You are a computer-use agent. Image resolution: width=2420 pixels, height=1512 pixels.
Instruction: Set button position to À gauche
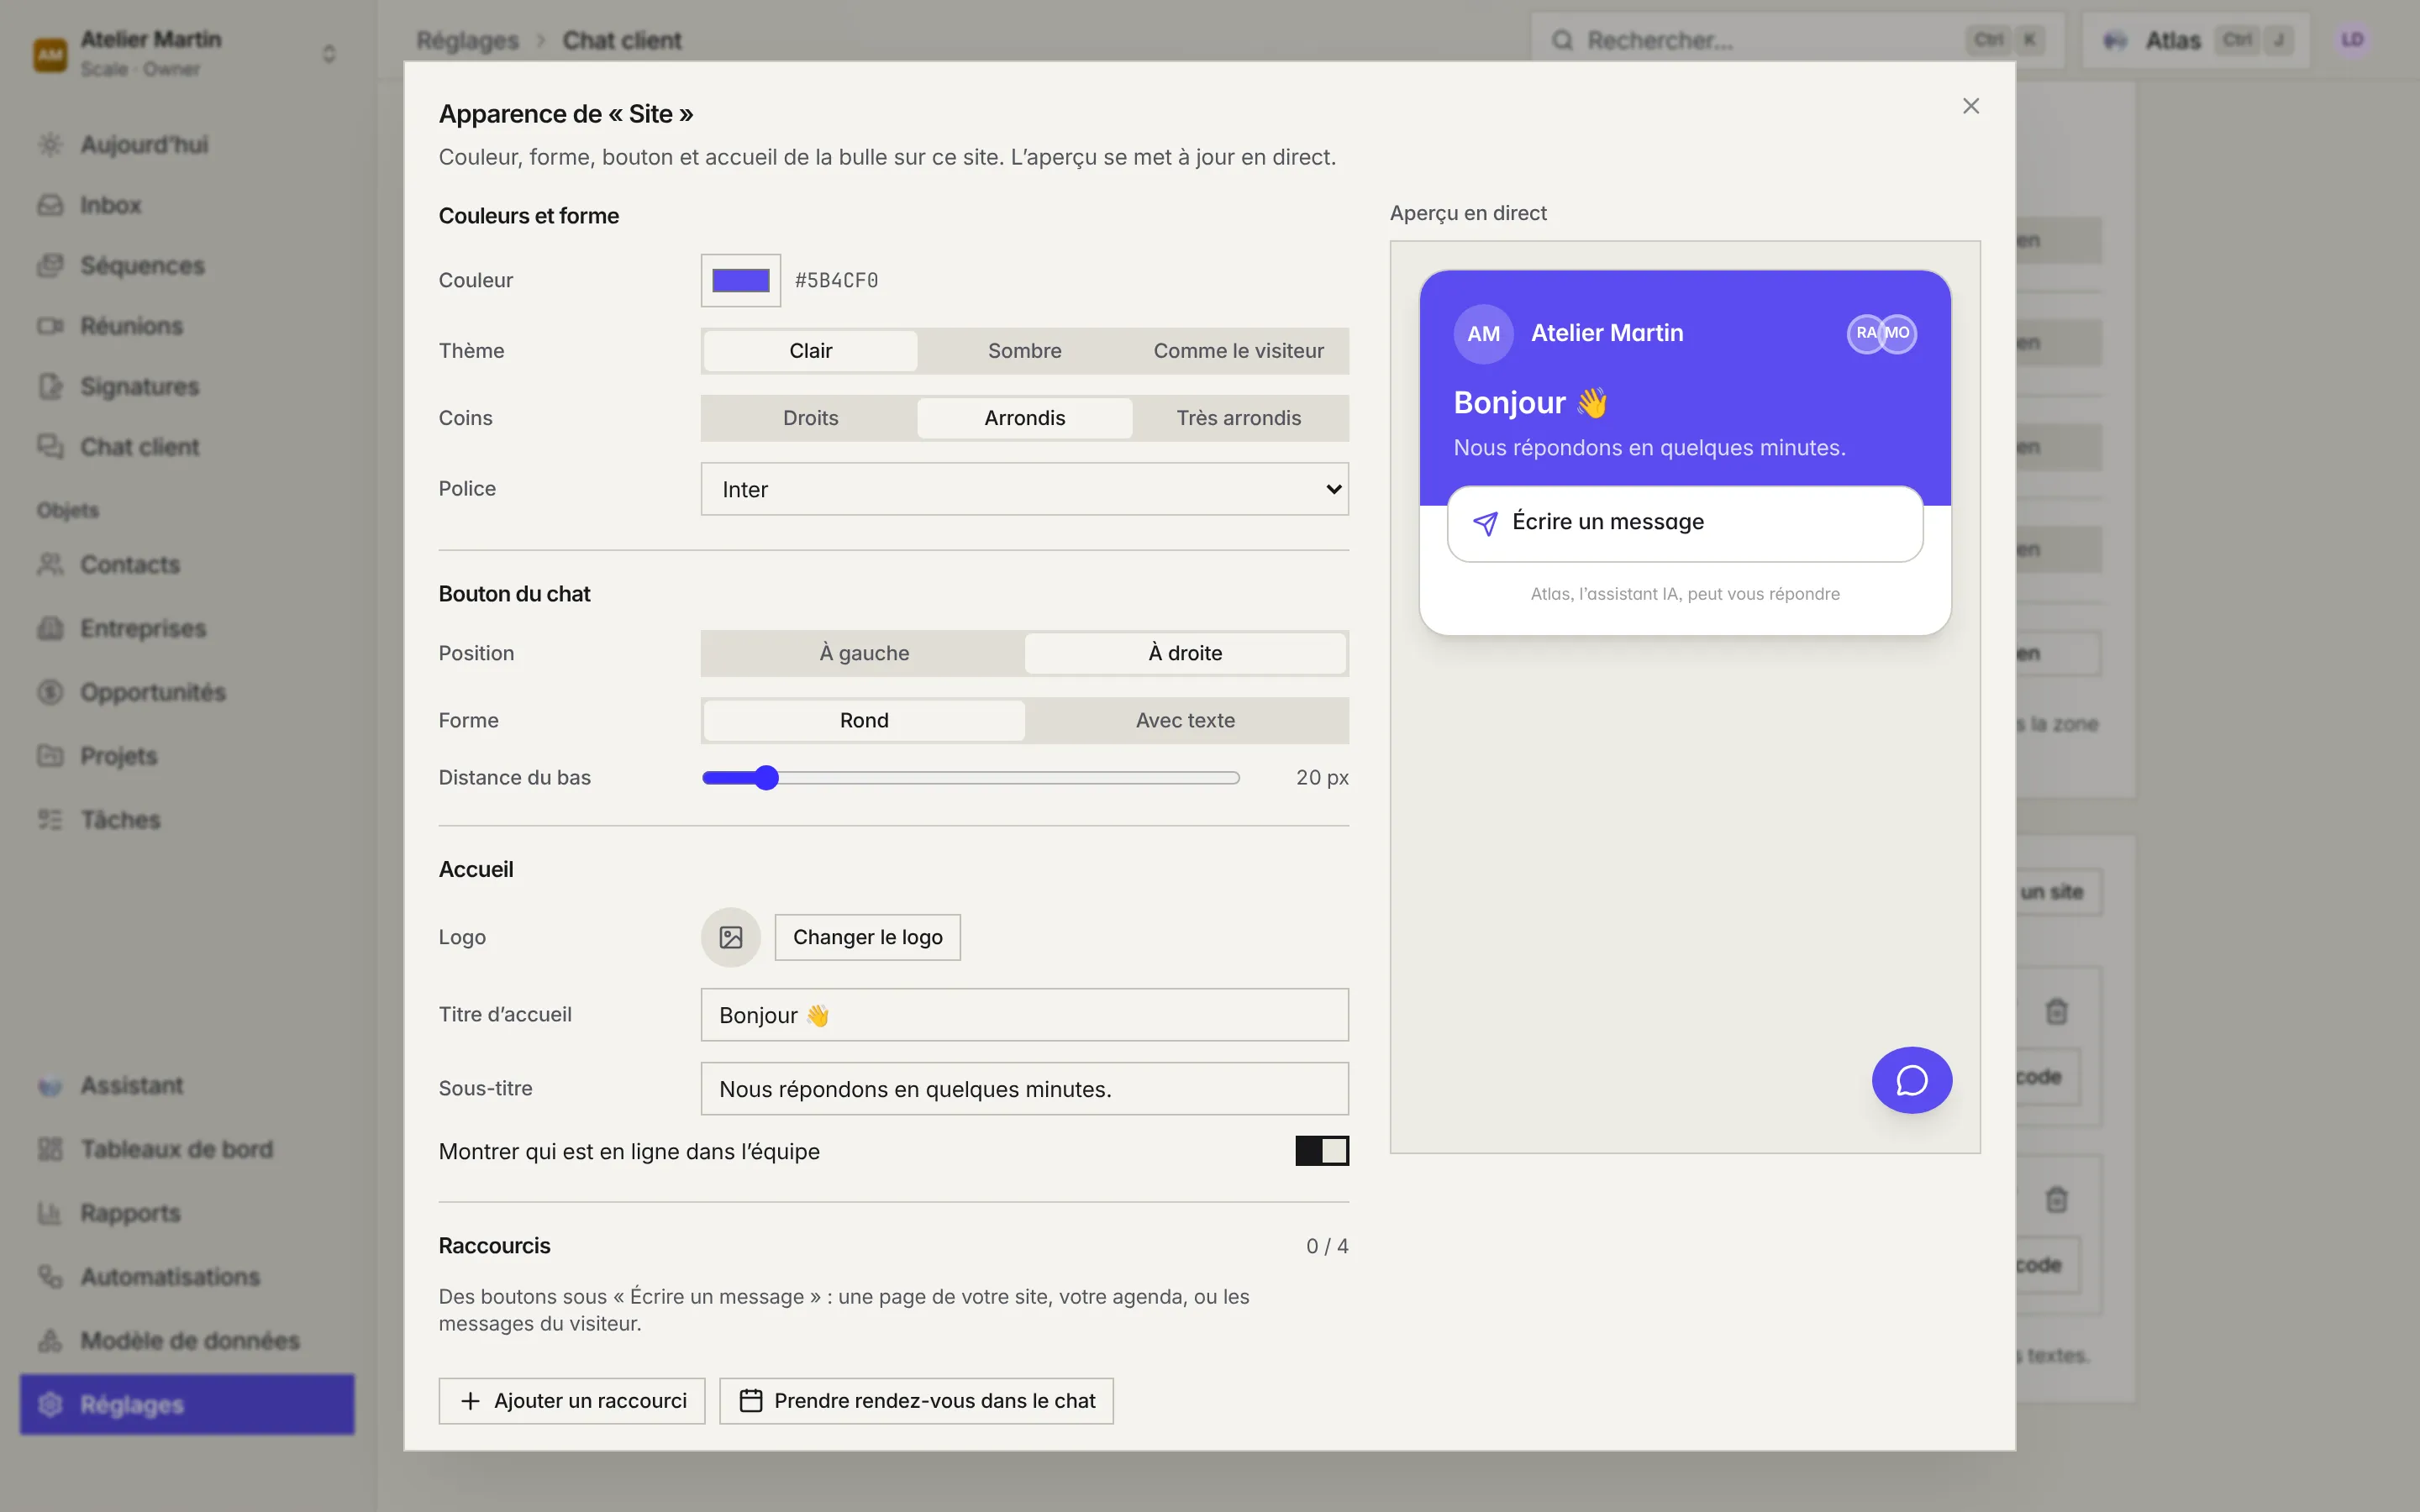[x=864, y=653]
